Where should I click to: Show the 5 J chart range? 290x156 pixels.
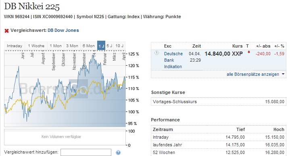[109, 46]
